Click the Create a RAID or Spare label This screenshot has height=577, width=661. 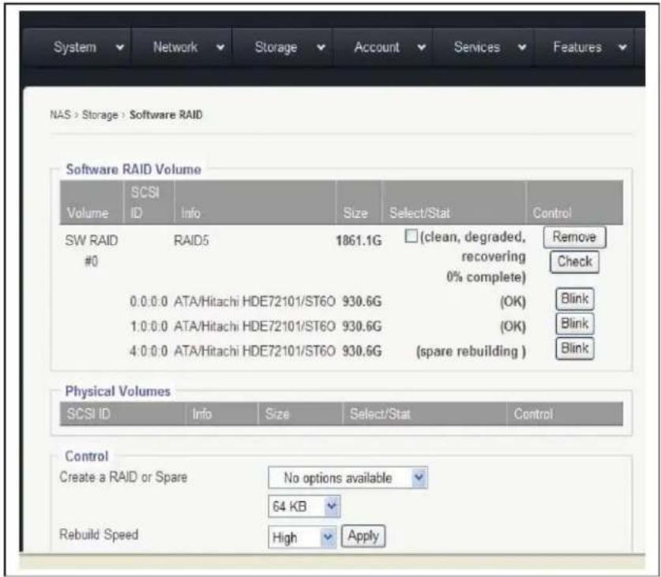click(123, 477)
